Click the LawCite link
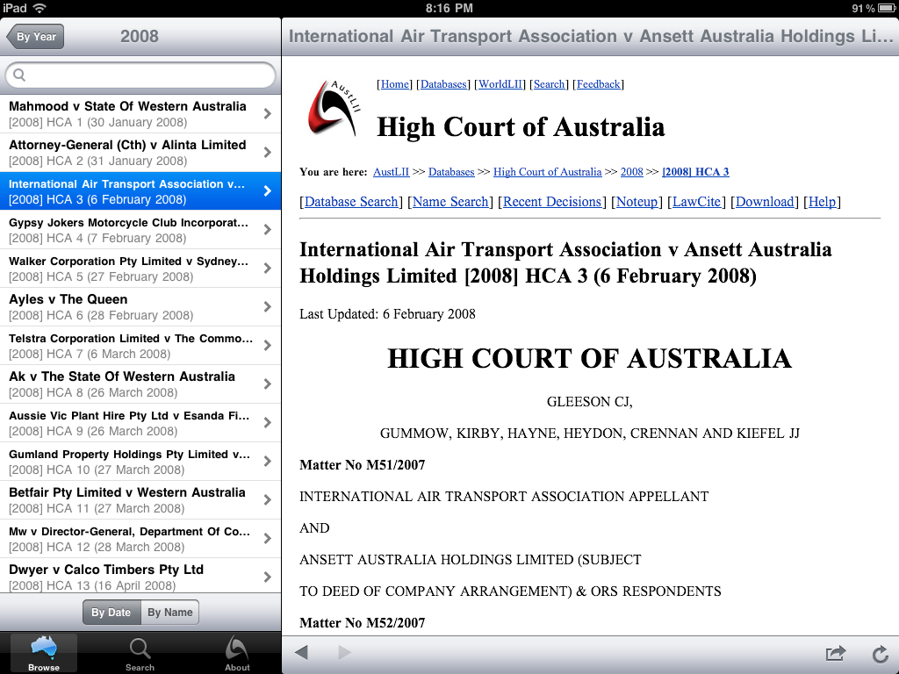Image resolution: width=899 pixels, height=674 pixels. coord(696,202)
